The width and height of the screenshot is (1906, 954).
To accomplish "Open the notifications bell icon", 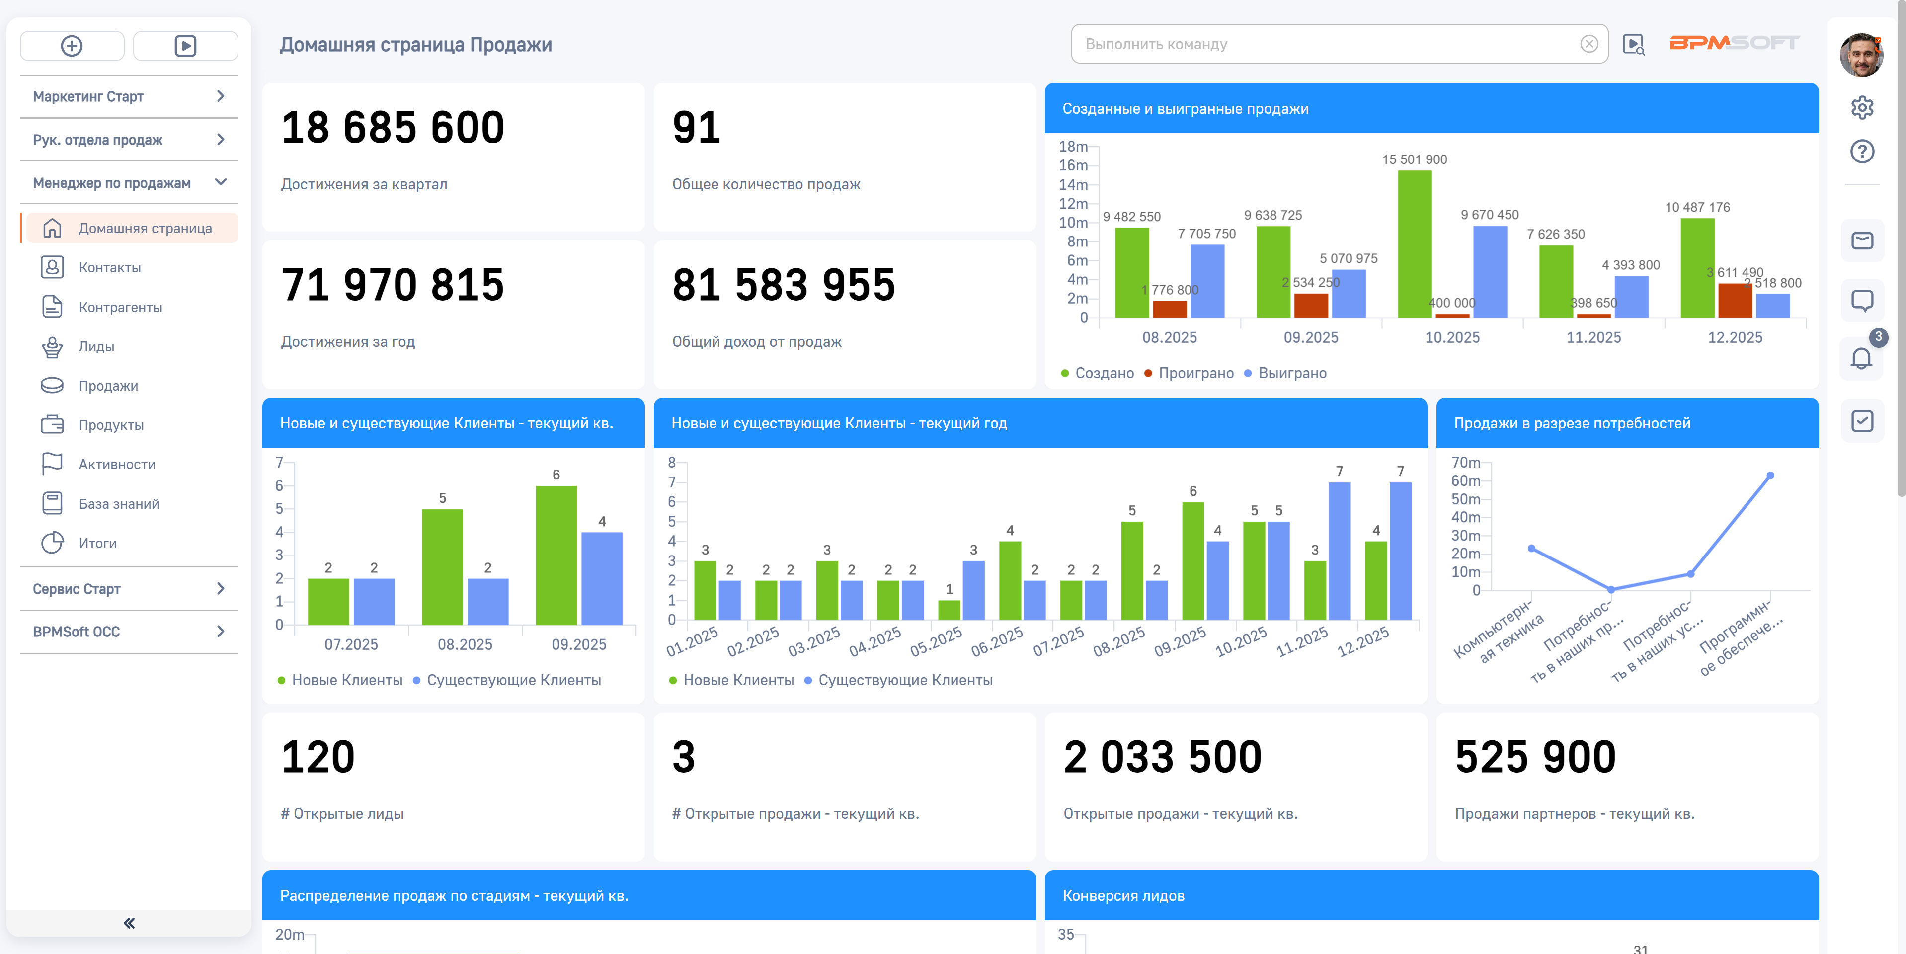I will point(1862,359).
